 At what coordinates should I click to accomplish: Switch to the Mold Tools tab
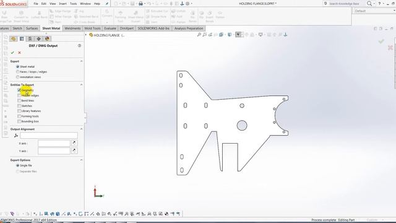tap(92, 28)
